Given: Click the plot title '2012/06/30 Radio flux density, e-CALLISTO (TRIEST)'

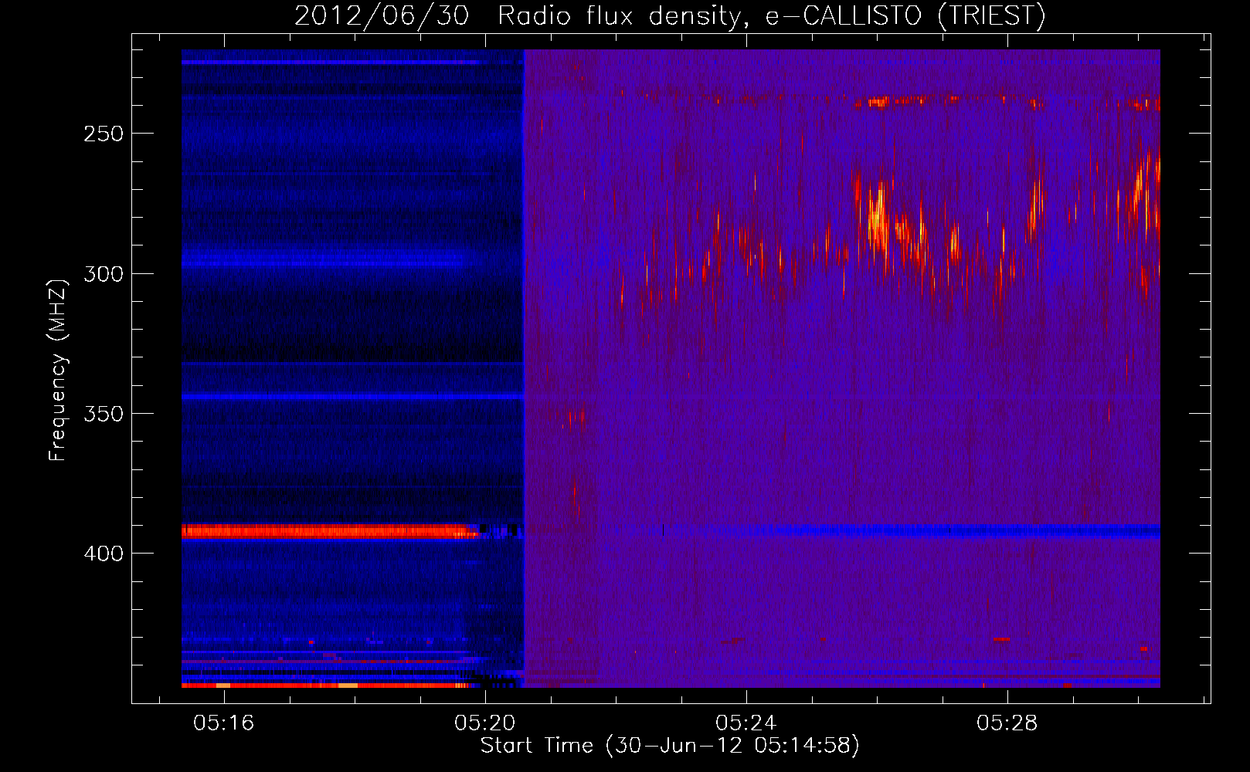Looking at the screenshot, I should pos(670,15).
